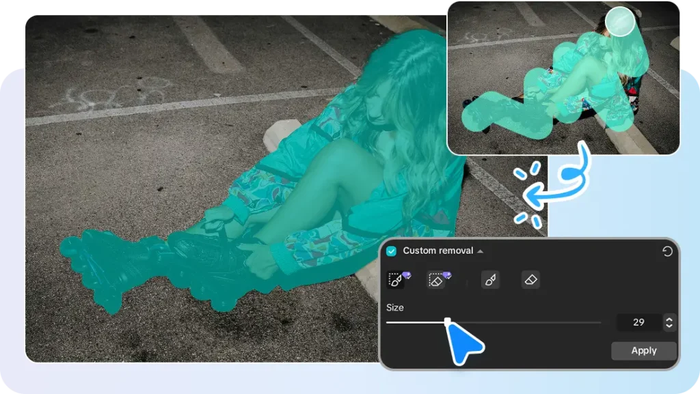The image size is (700, 394).
Task: Click the size value field showing 29
Action: point(638,322)
